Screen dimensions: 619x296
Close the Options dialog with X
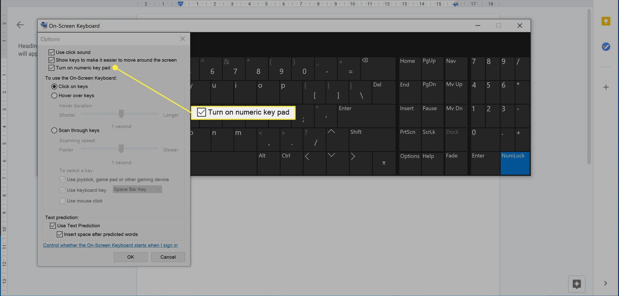pyautogui.click(x=182, y=39)
